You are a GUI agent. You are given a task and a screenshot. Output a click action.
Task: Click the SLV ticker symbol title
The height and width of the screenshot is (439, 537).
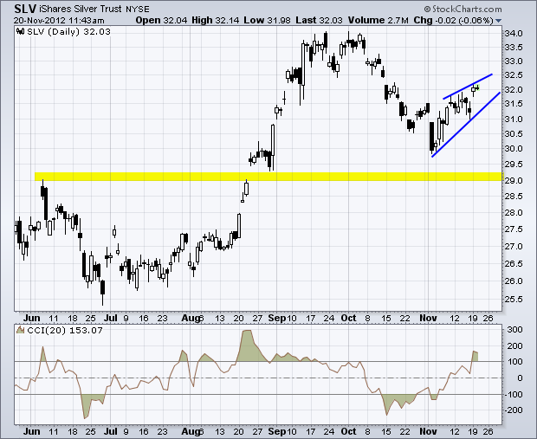coord(25,8)
